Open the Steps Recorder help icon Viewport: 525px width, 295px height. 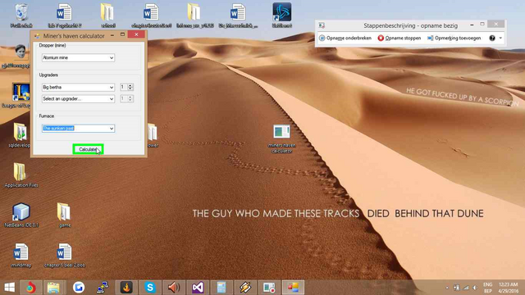coord(492,39)
